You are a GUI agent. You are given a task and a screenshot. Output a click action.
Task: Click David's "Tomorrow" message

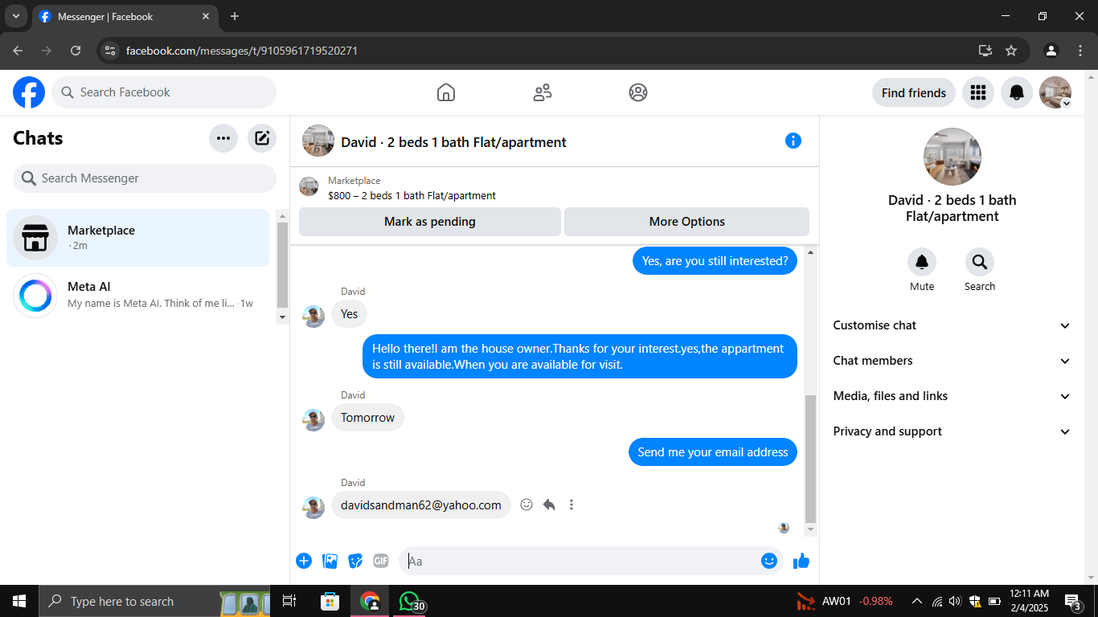pyautogui.click(x=367, y=418)
